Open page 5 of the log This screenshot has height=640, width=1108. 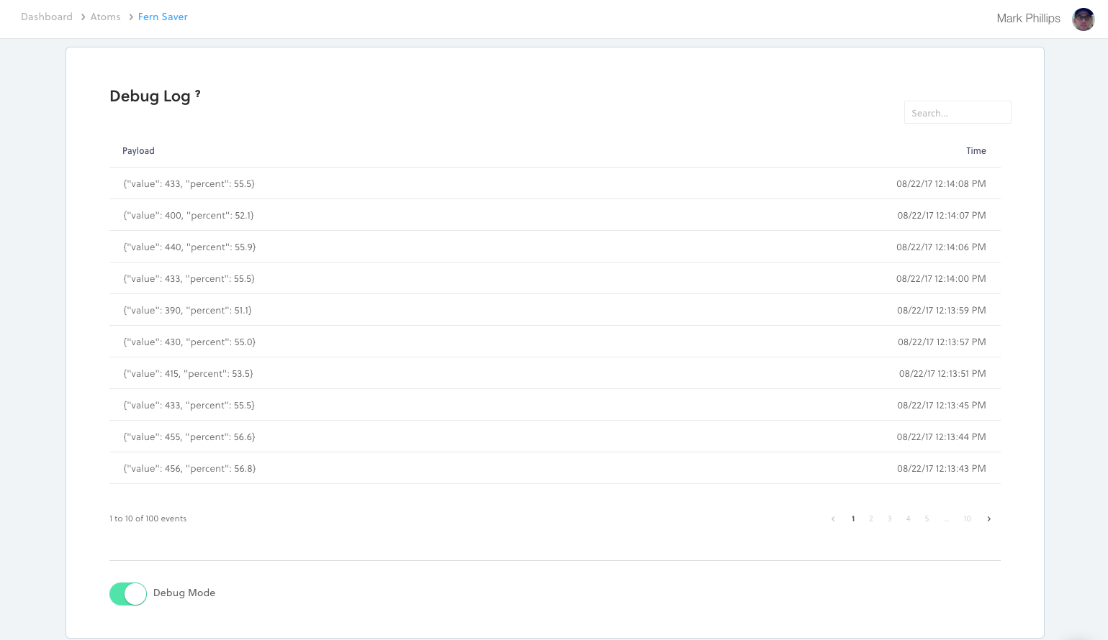927,519
